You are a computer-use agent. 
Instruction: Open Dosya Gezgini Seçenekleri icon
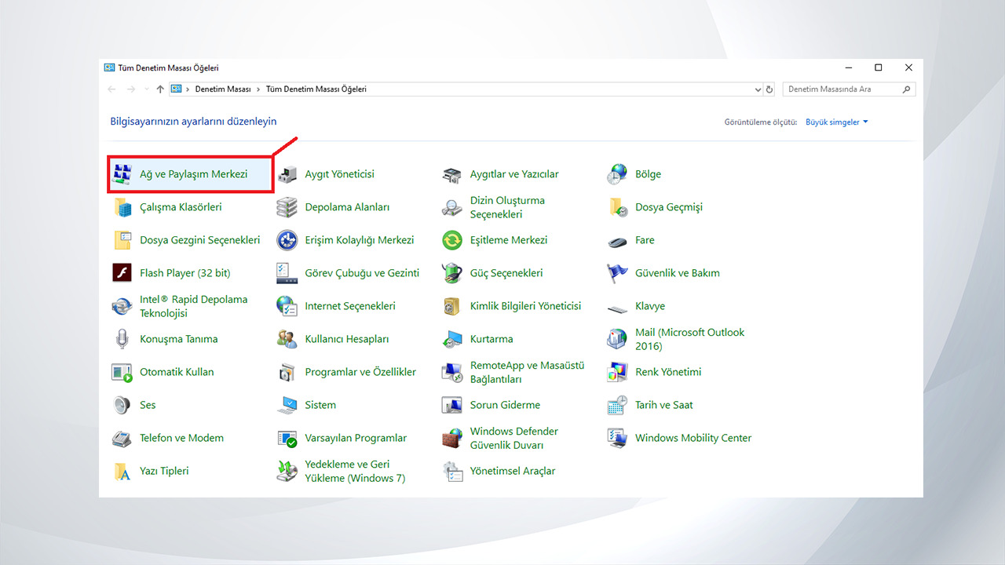(x=122, y=240)
